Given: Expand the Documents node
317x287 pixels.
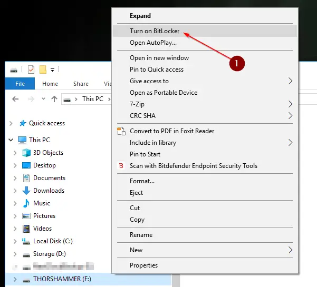Looking at the screenshot, I should click(x=15, y=178).
